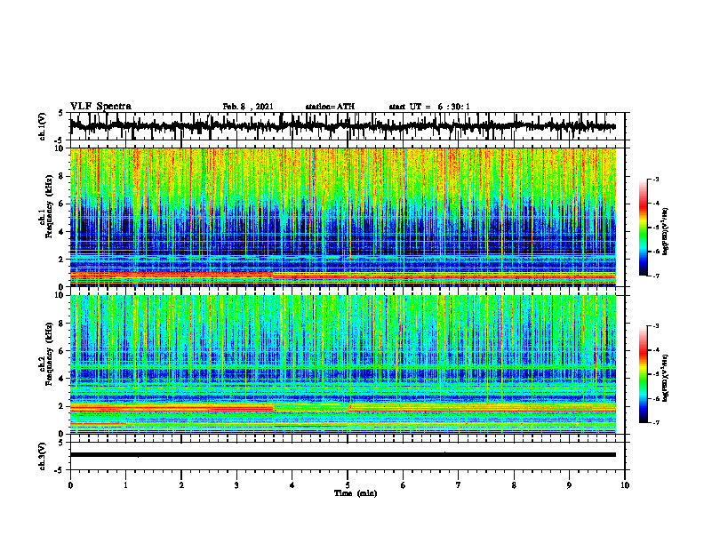Click the 7 tick on the Time axis
The image size is (704, 544).
point(459,485)
